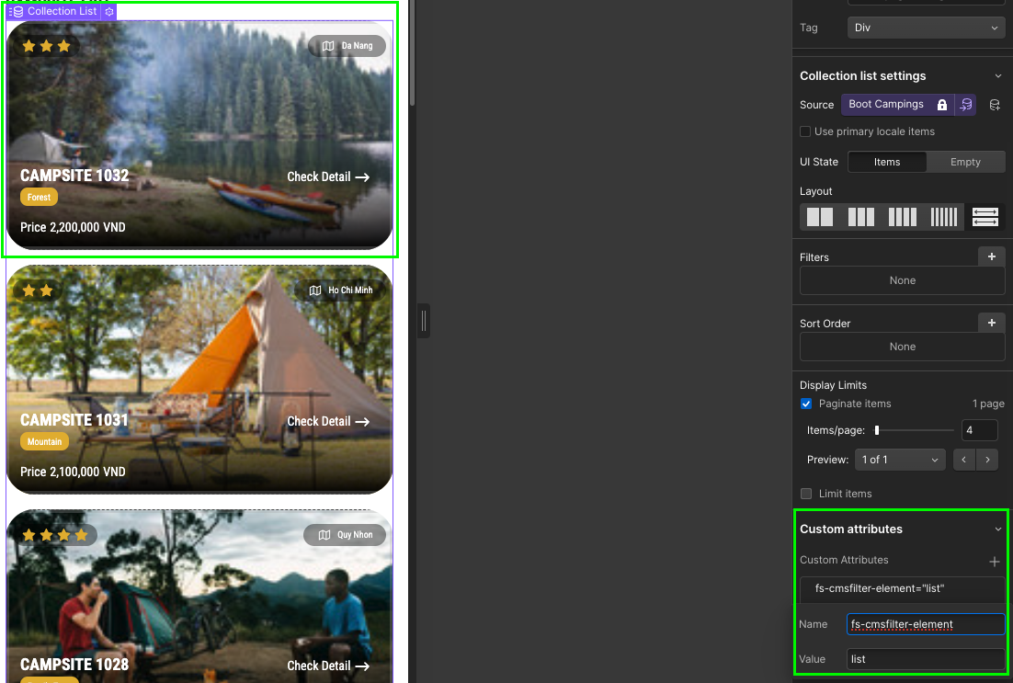Click Check Detail link on Campsite 1028
1013x683 pixels.
coord(327,666)
